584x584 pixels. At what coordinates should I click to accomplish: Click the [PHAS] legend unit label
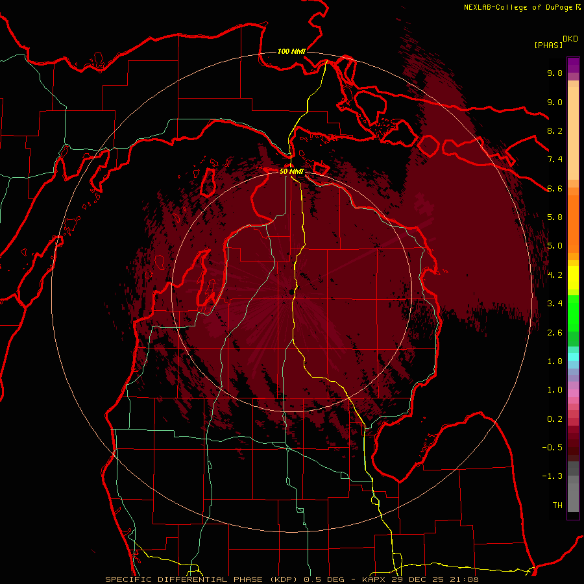pyautogui.click(x=548, y=45)
